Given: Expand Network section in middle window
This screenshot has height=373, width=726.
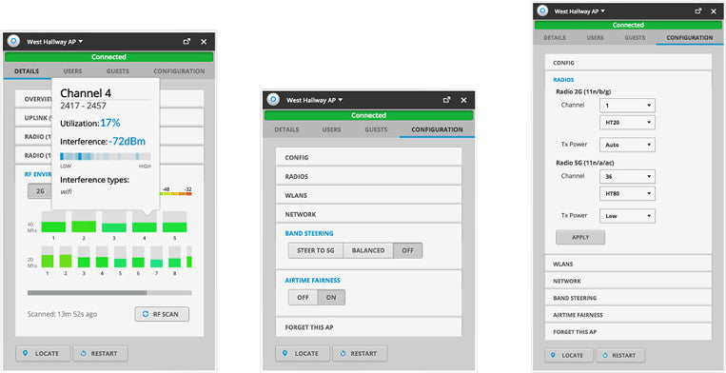Looking at the screenshot, I should tap(368, 214).
